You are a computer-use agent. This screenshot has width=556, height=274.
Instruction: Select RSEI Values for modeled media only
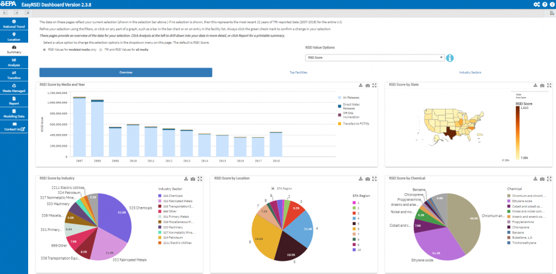[x=44, y=50]
